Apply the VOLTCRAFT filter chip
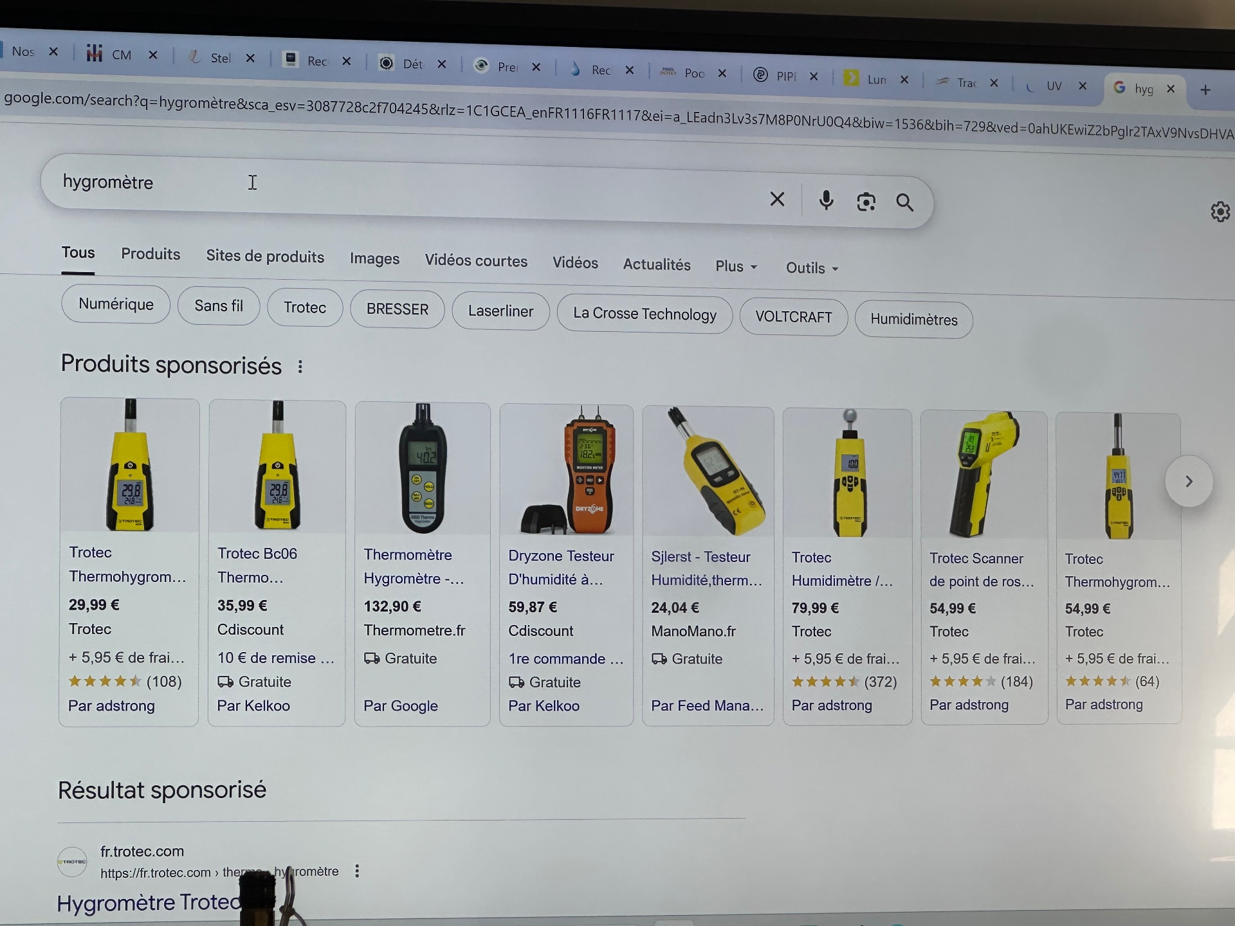This screenshot has height=926, width=1235. (794, 317)
